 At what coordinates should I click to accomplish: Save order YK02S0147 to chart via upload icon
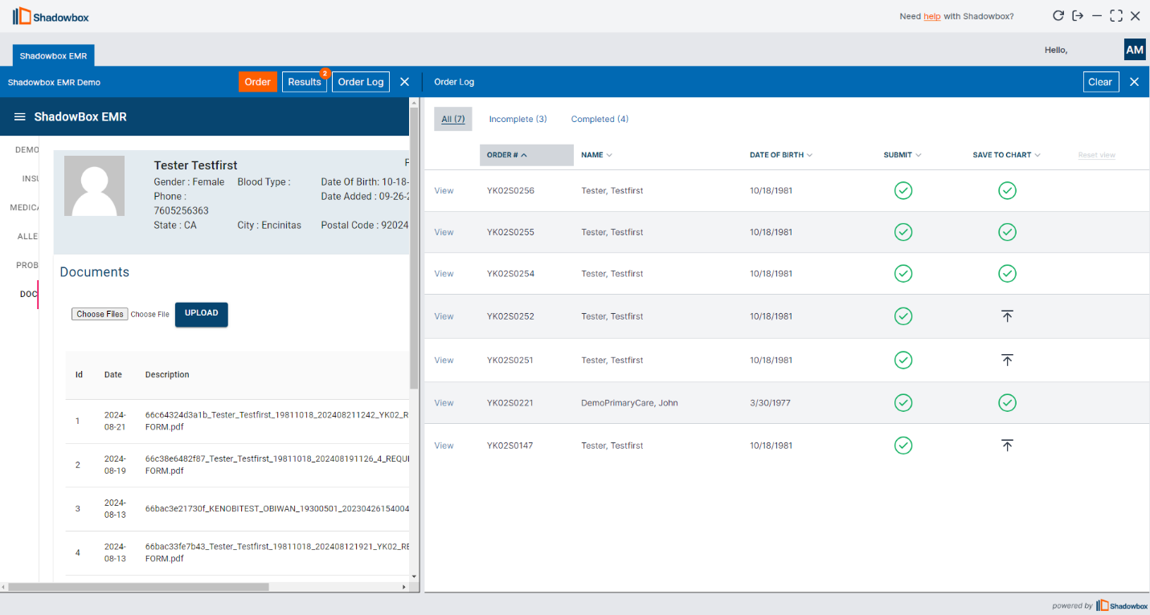pyautogui.click(x=1007, y=445)
